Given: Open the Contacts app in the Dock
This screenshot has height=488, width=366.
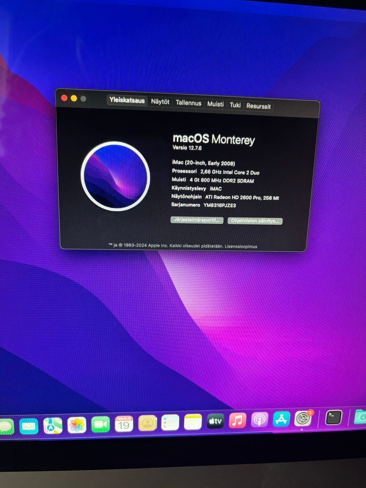Looking at the screenshot, I should click(148, 423).
